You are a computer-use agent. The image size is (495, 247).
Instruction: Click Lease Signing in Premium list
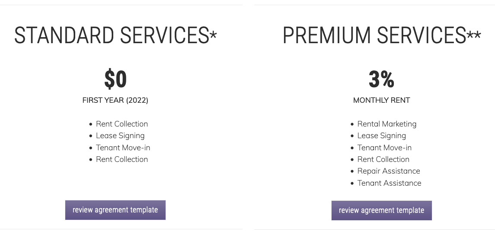click(x=381, y=136)
